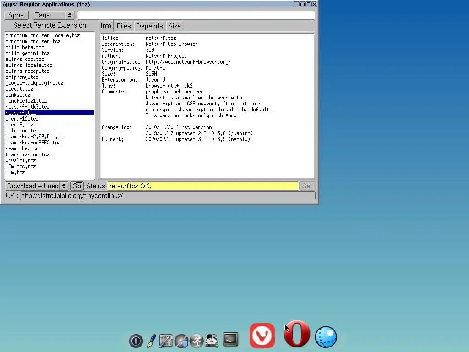This screenshot has width=469, height=352.
Task: Select opera9.tcz extension
Action: coord(49,125)
